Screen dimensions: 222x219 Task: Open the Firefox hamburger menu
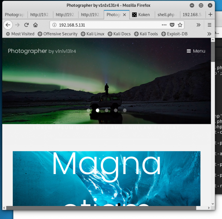[210, 25]
